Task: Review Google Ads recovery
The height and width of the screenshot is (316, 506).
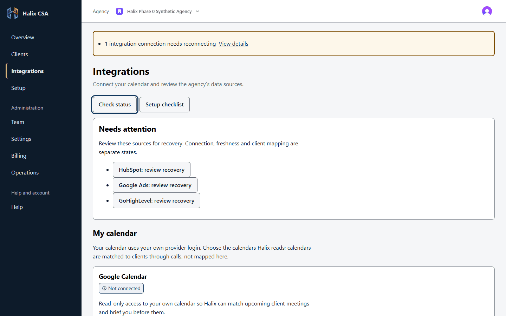Action: click(155, 185)
